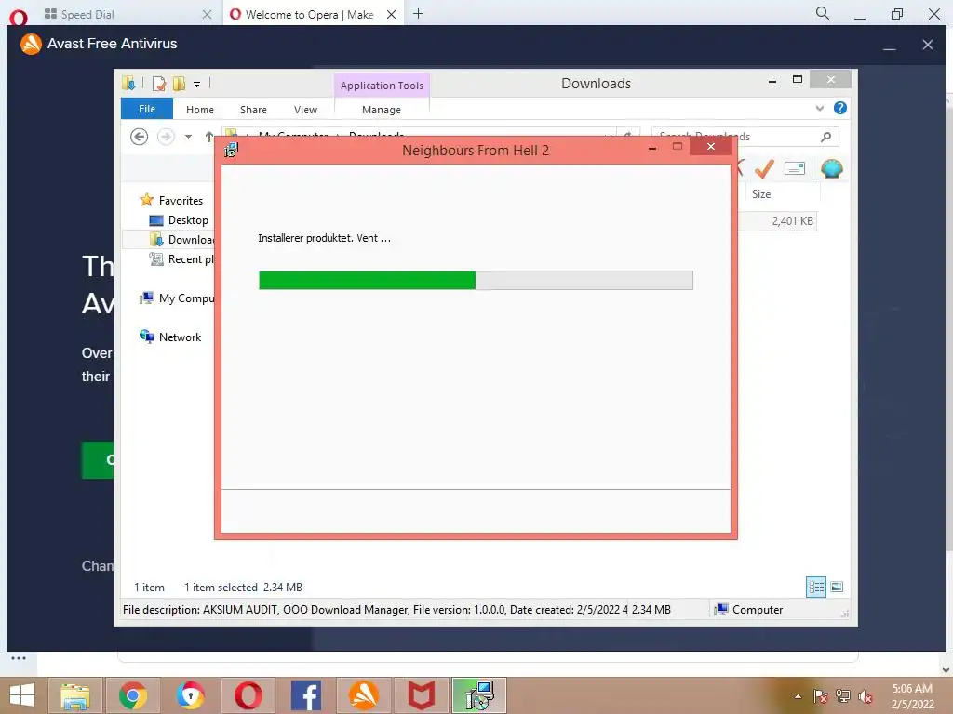
Task: Close the Neighbours From Hell 2 installer
Action: (710, 146)
